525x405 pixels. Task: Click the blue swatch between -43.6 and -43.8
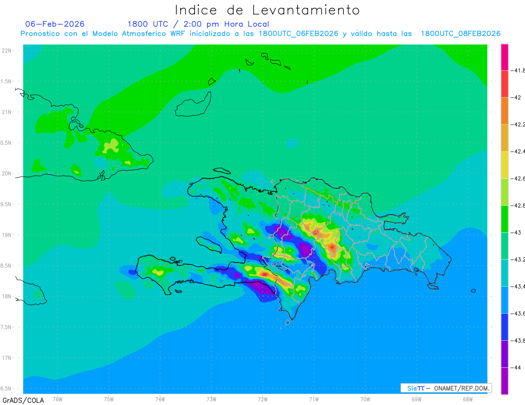point(504,327)
